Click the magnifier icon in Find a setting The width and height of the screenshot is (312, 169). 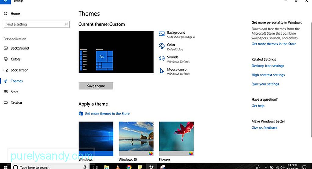click(x=66, y=24)
